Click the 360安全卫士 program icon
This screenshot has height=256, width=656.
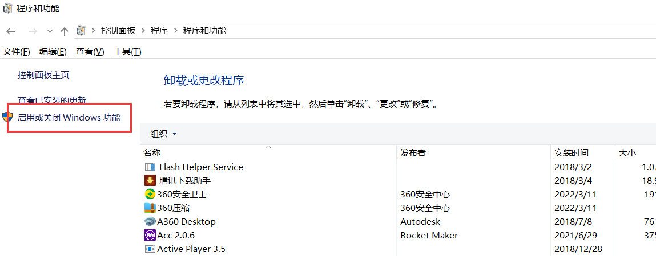click(x=150, y=194)
